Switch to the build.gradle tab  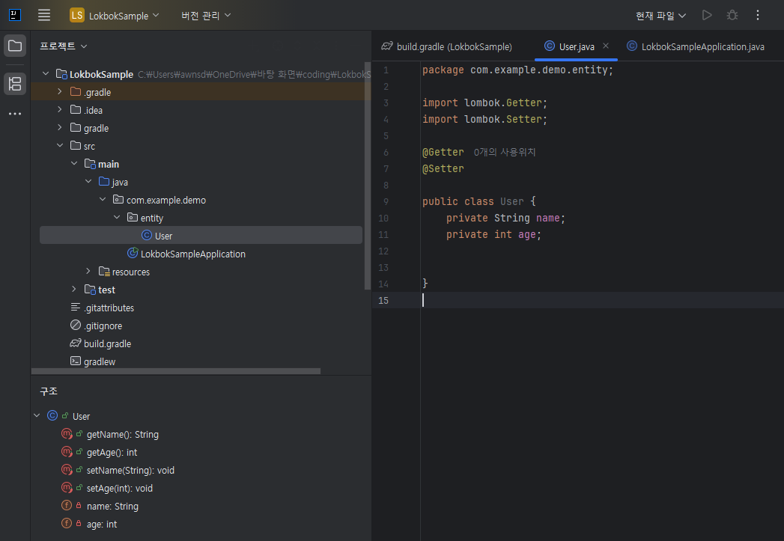[x=447, y=46]
